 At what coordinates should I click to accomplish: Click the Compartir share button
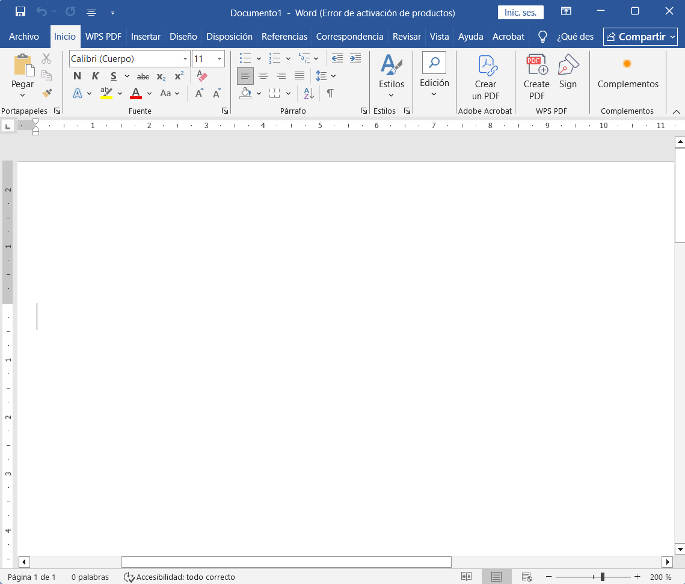(x=640, y=37)
